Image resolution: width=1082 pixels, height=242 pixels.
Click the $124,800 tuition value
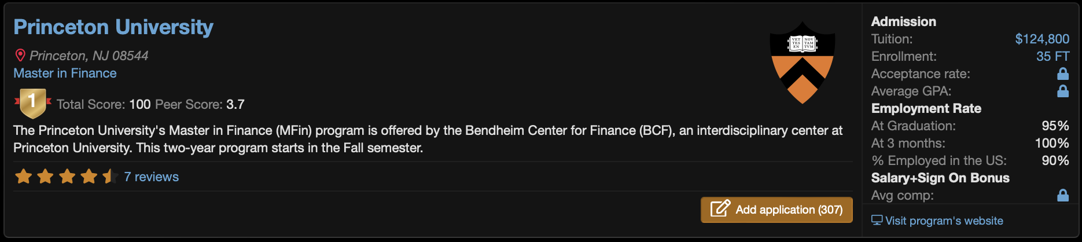tap(1041, 39)
